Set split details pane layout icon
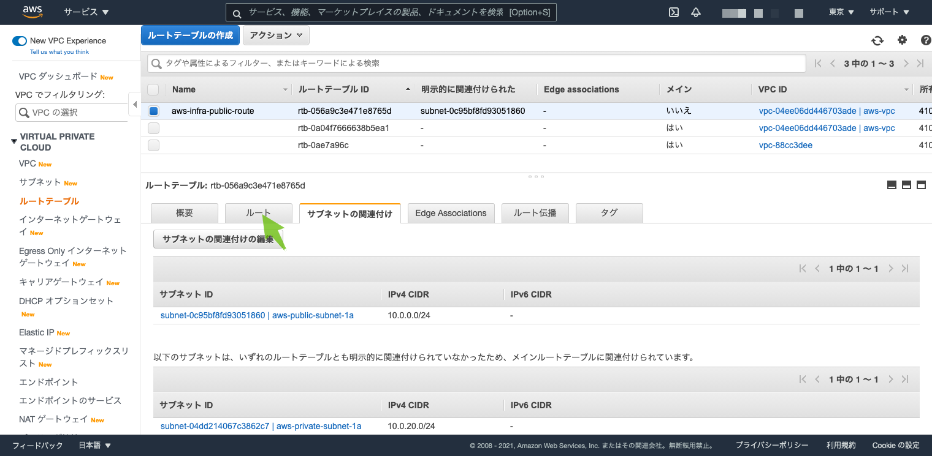 (x=907, y=185)
